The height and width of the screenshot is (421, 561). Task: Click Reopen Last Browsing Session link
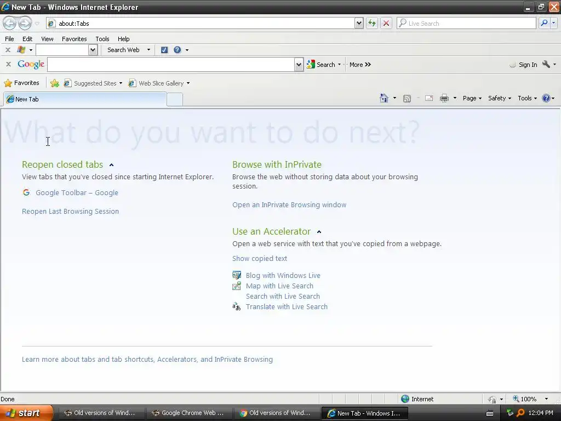(x=71, y=211)
